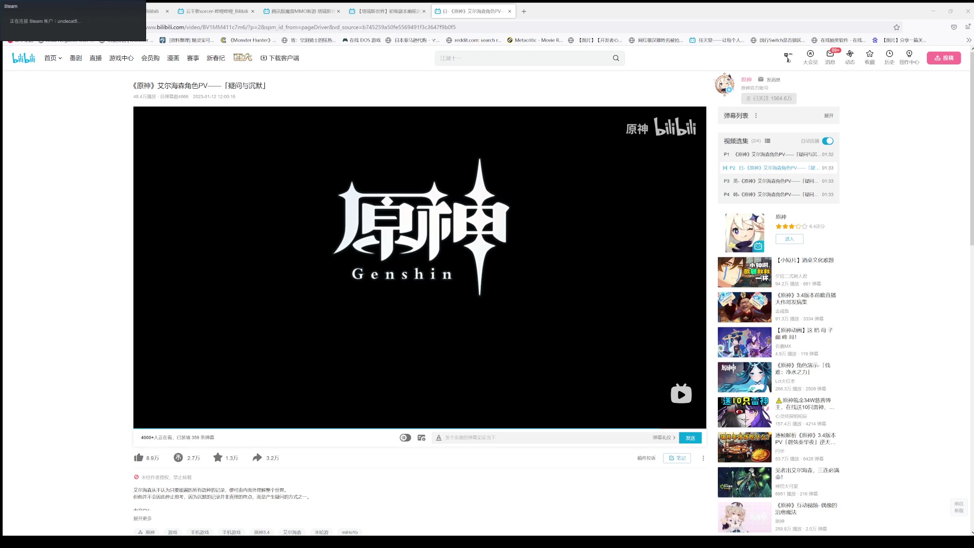
Task: Open the 收藏 (favorites) star icon
Action: click(869, 57)
